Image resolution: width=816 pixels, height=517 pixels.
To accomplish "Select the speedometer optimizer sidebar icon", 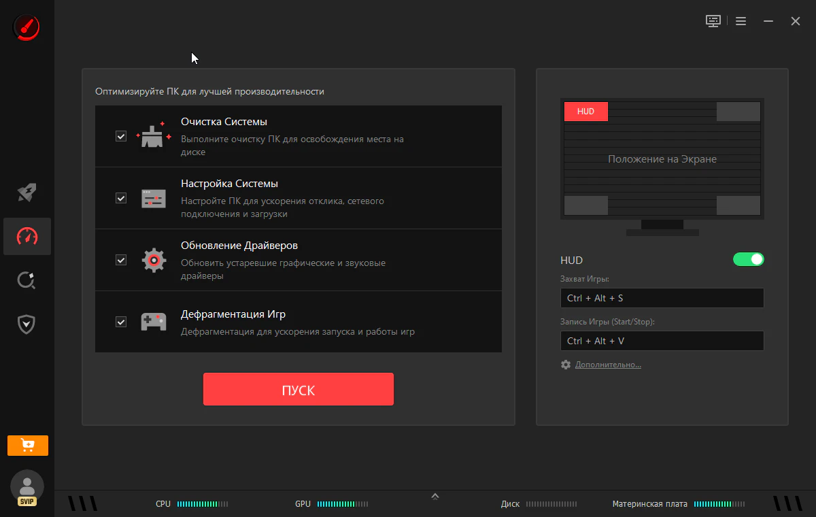I will point(27,236).
